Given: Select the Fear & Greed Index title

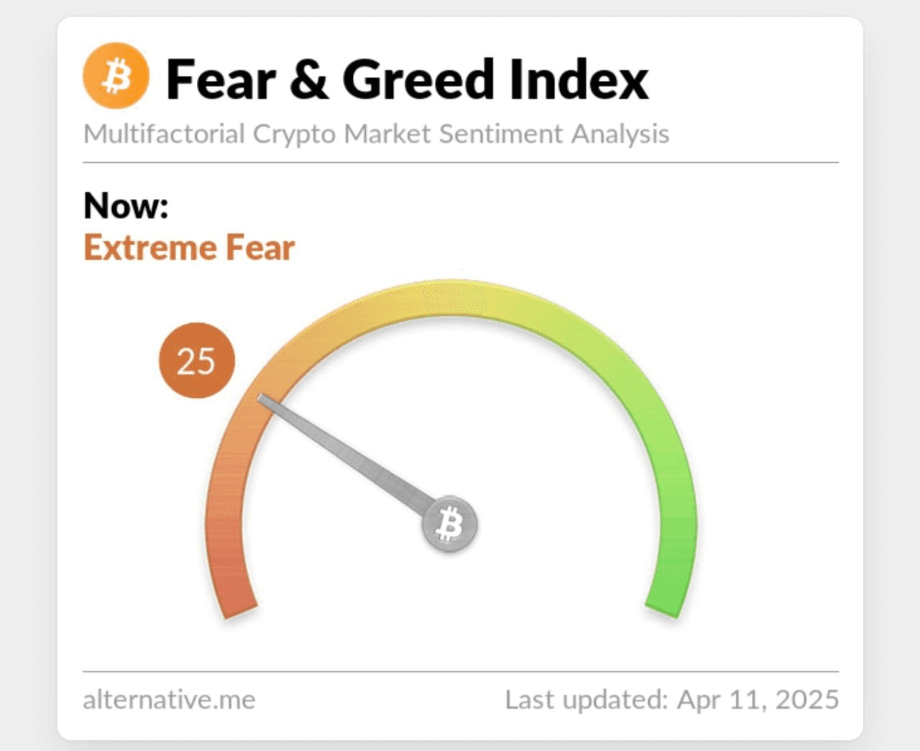Looking at the screenshot, I should click(x=408, y=79).
